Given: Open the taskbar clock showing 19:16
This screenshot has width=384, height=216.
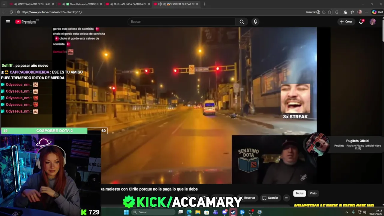Looking at the screenshot, I should pos(375,212).
